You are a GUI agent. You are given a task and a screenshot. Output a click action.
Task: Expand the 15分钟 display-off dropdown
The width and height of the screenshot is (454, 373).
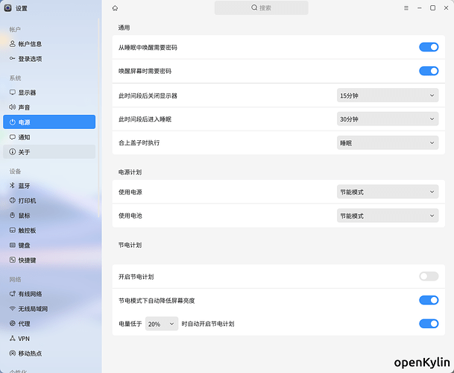[388, 95]
